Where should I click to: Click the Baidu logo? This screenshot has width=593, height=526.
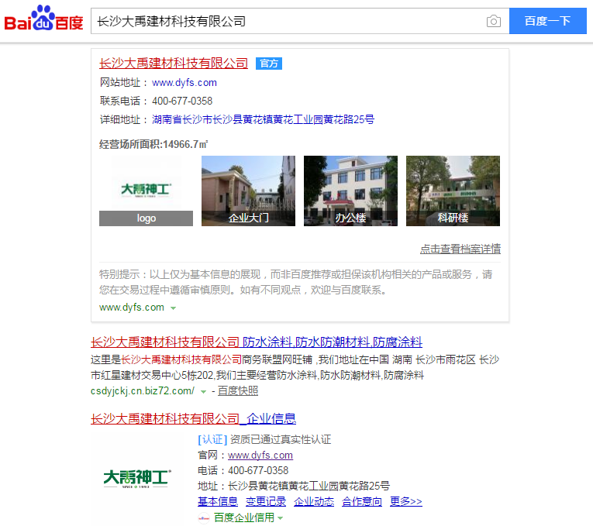[x=43, y=18]
